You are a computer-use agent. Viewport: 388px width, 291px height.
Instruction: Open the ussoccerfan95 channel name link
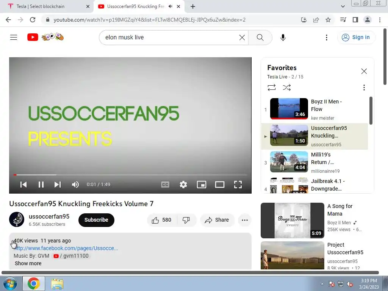49,216
